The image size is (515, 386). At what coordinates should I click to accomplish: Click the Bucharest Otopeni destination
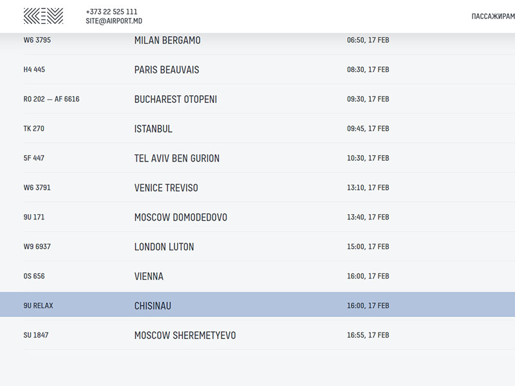click(175, 99)
